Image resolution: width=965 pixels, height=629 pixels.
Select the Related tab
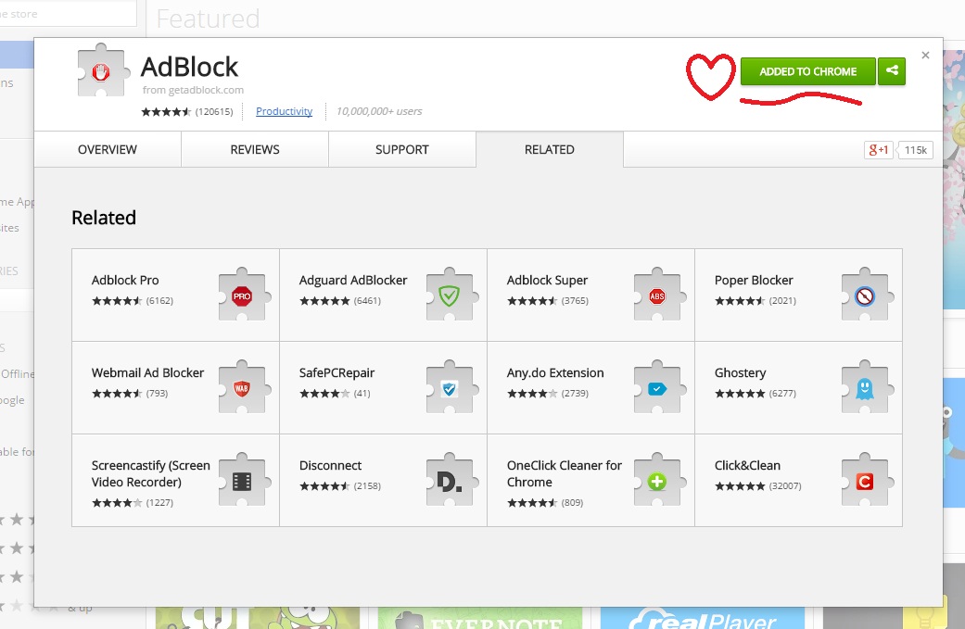pos(550,149)
